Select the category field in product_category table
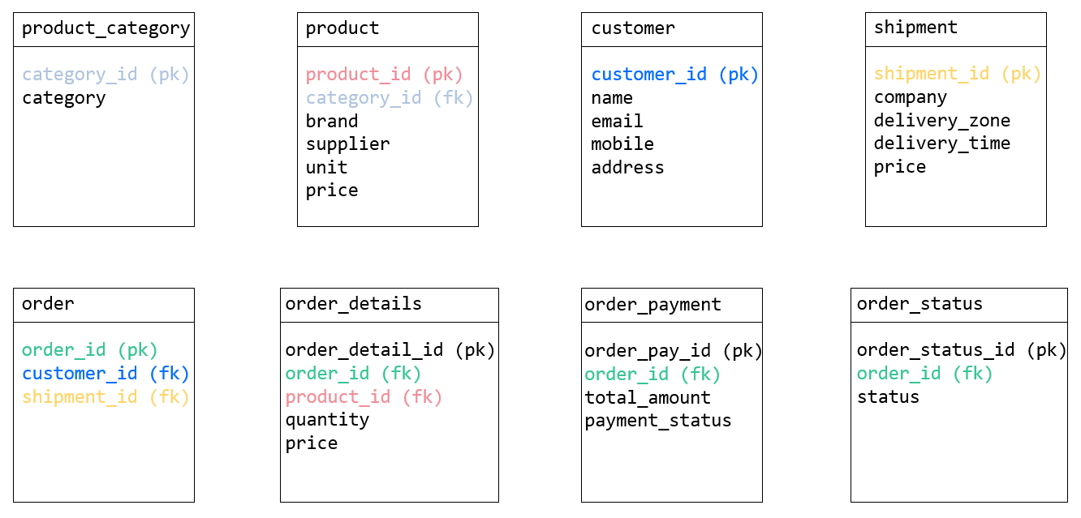This screenshot has height=518, width=1081. pos(64,98)
